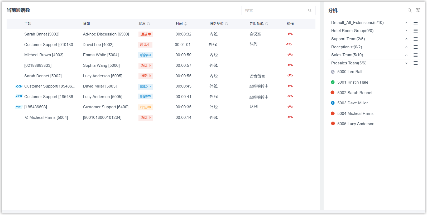The width and height of the screenshot is (427, 215).
Task: Open menu for Default_All_Extensions group
Action: point(415,23)
